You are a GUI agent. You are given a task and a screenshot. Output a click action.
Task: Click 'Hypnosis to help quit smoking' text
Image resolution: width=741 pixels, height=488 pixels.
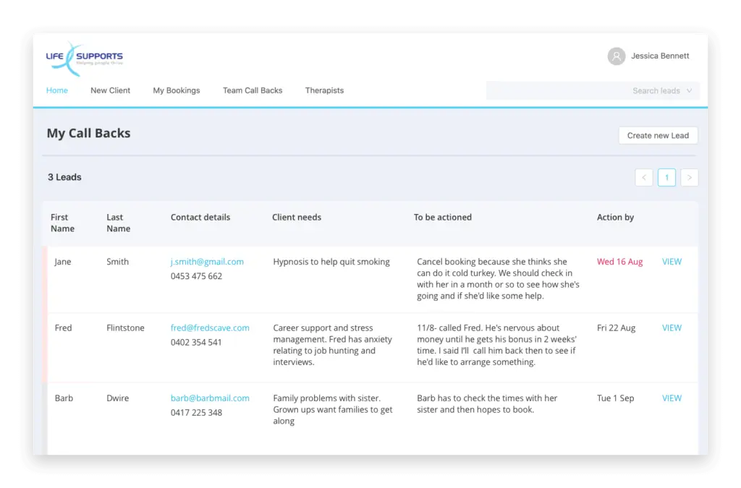[331, 262]
